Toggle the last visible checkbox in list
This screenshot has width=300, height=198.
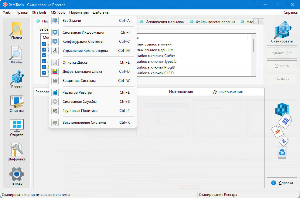click(x=44, y=73)
